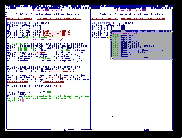This screenshot has height=138, width=182.
Task: Click CPU 7 2 readout in top status bar
Action: (99, 6)
